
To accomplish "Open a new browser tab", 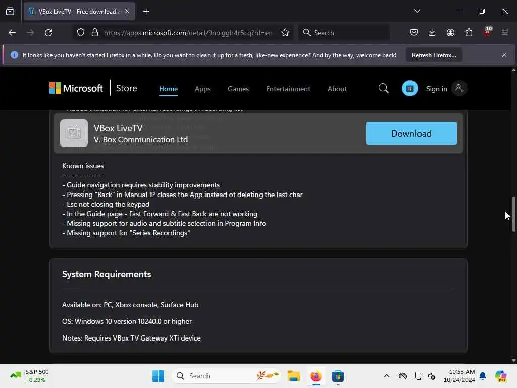I will tap(146, 12).
